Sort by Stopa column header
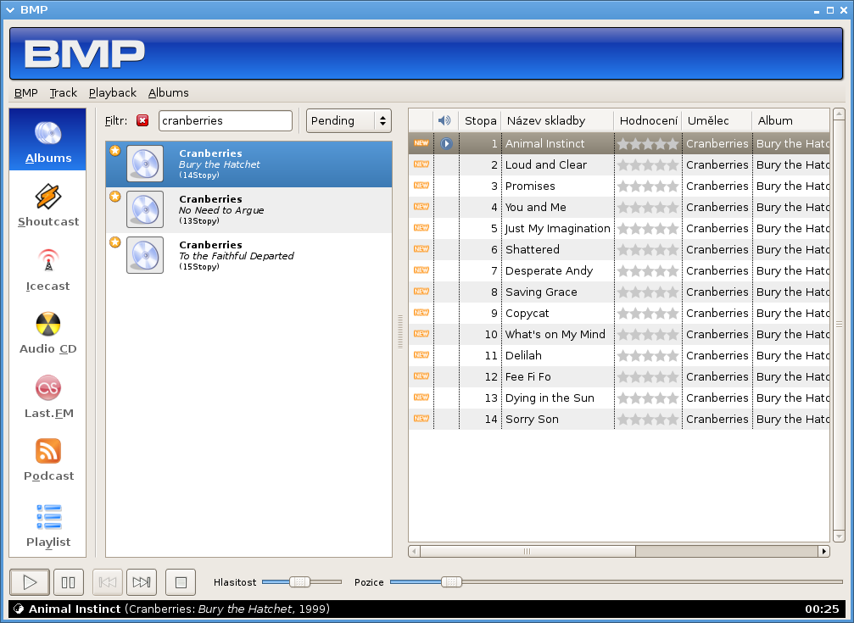The height and width of the screenshot is (623, 854). tap(480, 120)
